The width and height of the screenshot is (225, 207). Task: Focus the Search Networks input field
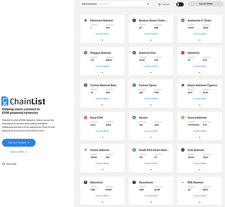(x=122, y=4)
